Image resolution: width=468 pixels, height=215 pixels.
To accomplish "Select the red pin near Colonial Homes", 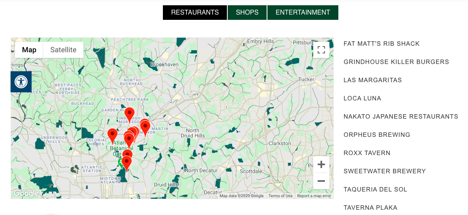I will click(113, 136).
